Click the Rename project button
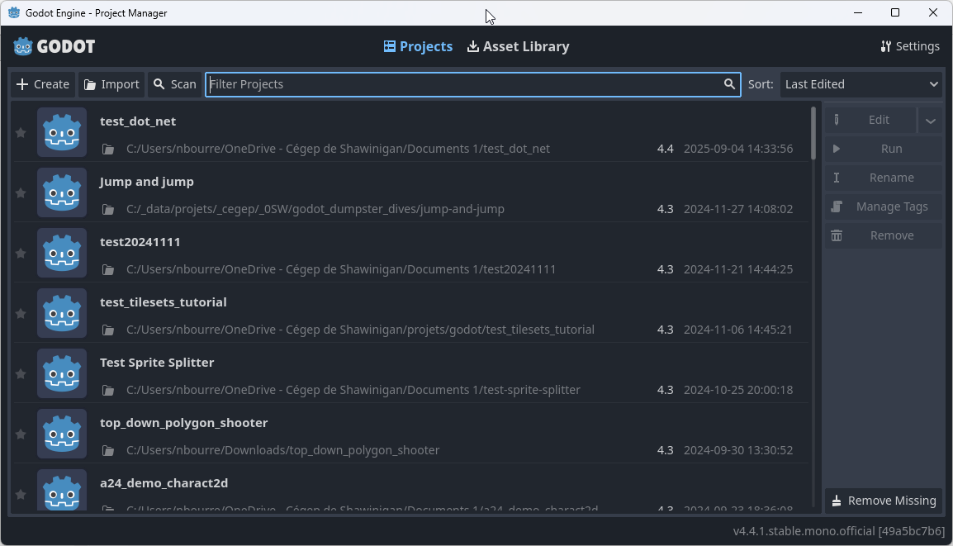Screen dimensions: 953x546 tap(883, 178)
